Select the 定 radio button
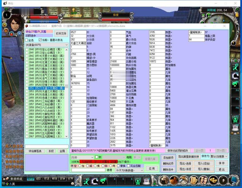The height and width of the screenshot is (188, 242). [x=72, y=166]
